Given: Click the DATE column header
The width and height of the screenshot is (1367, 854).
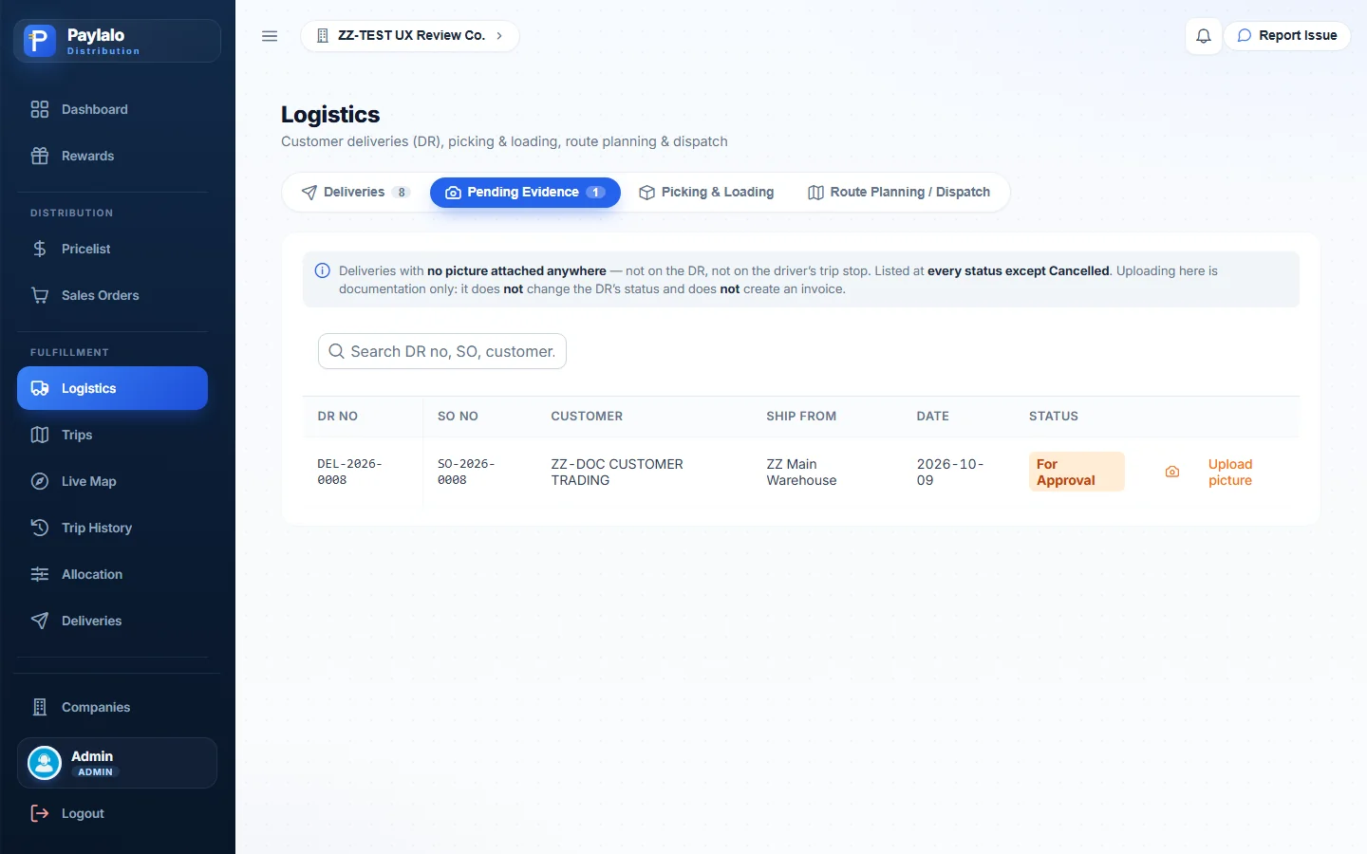Looking at the screenshot, I should pyautogui.click(x=932, y=417).
